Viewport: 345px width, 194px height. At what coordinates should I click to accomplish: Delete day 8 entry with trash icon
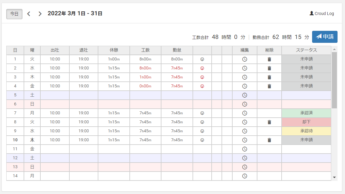(x=269, y=122)
